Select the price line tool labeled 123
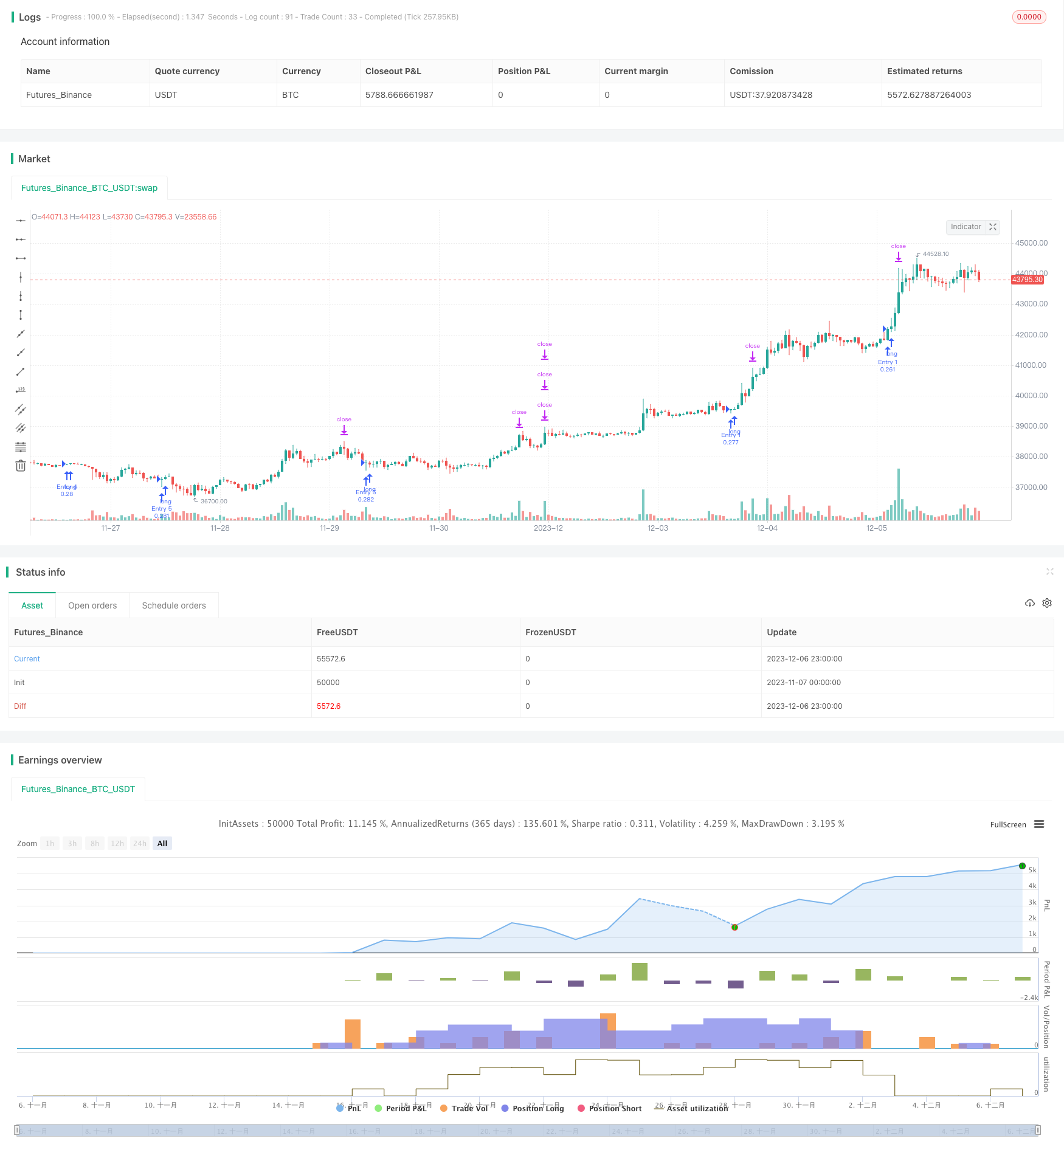 click(21, 390)
